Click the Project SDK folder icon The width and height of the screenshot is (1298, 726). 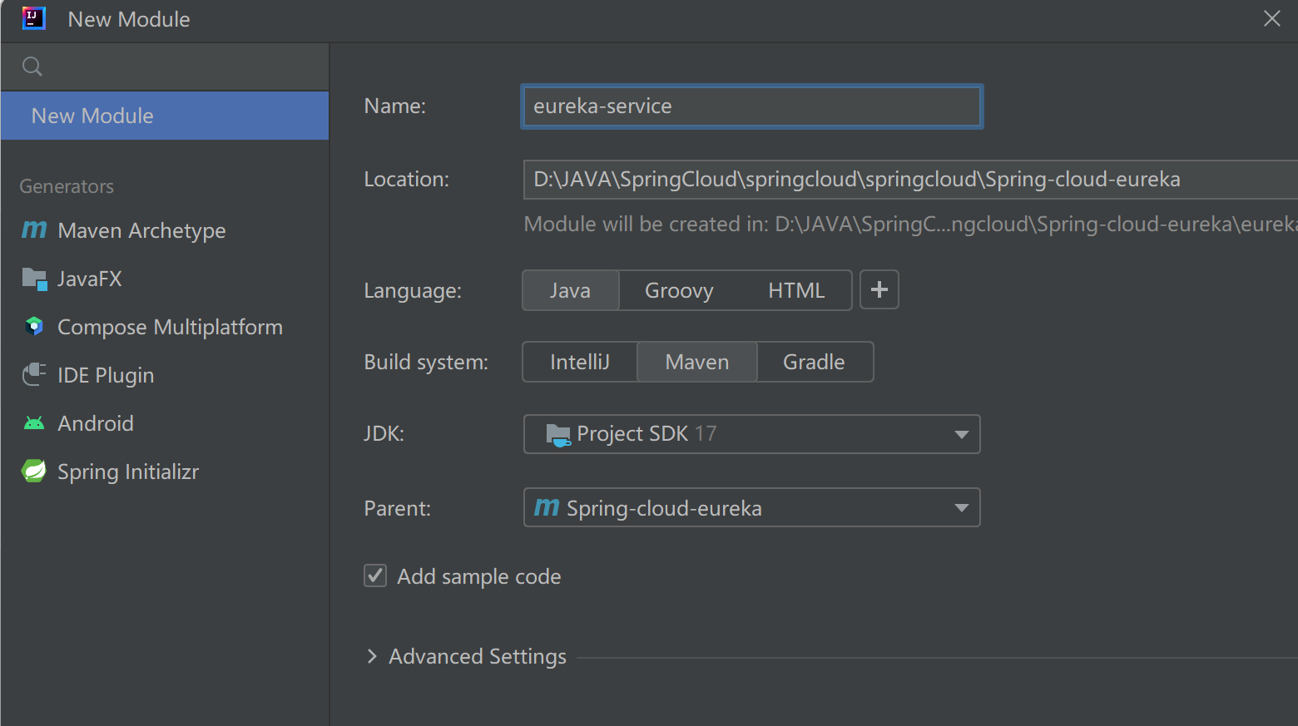click(x=557, y=434)
